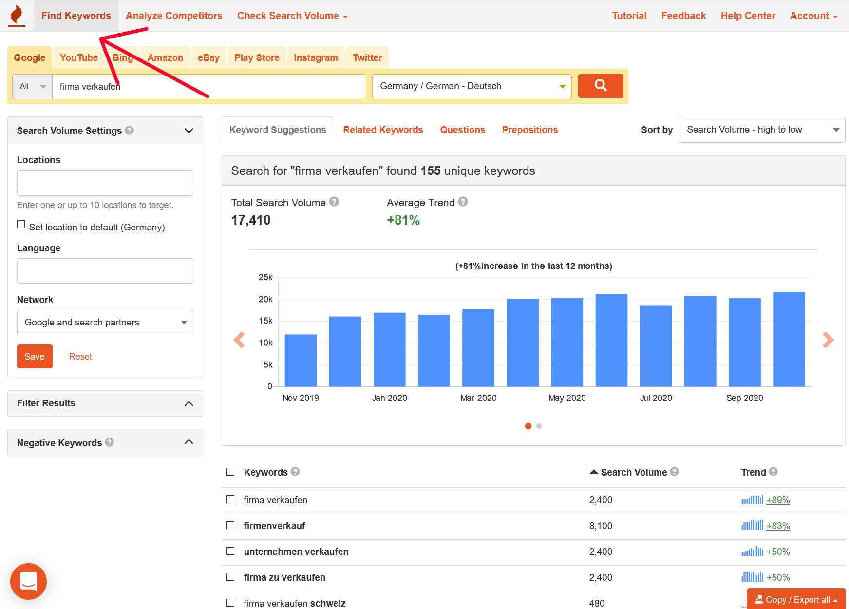Click trend sparkline for firma verkaufen row
This screenshot has width=849, height=609.
(752, 500)
